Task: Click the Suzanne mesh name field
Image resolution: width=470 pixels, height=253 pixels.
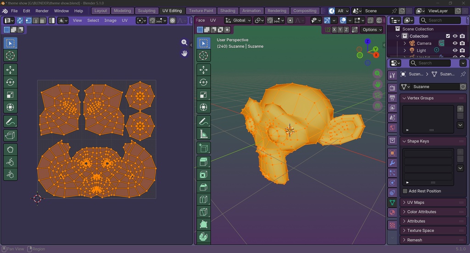Action: tap(436, 87)
